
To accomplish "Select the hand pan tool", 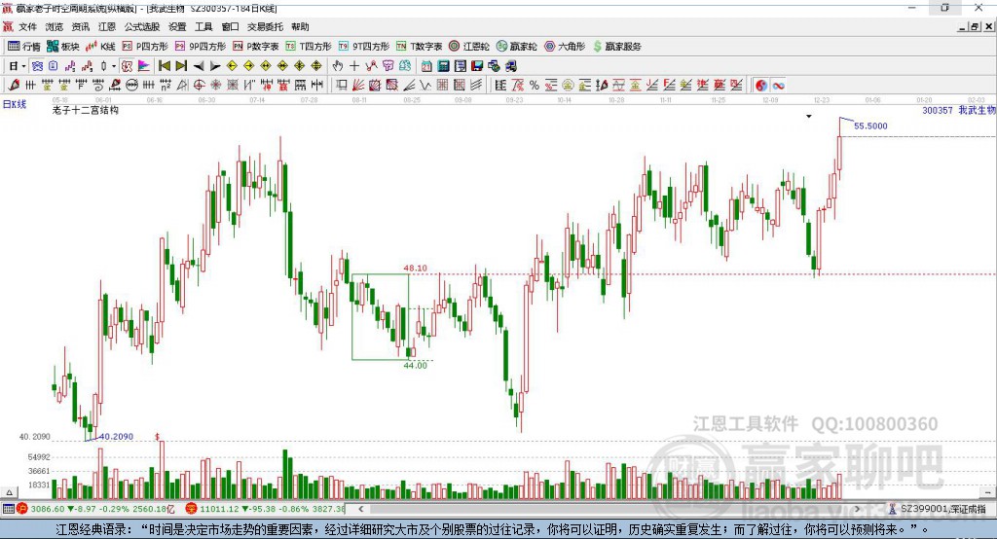I will click(338, 66).
